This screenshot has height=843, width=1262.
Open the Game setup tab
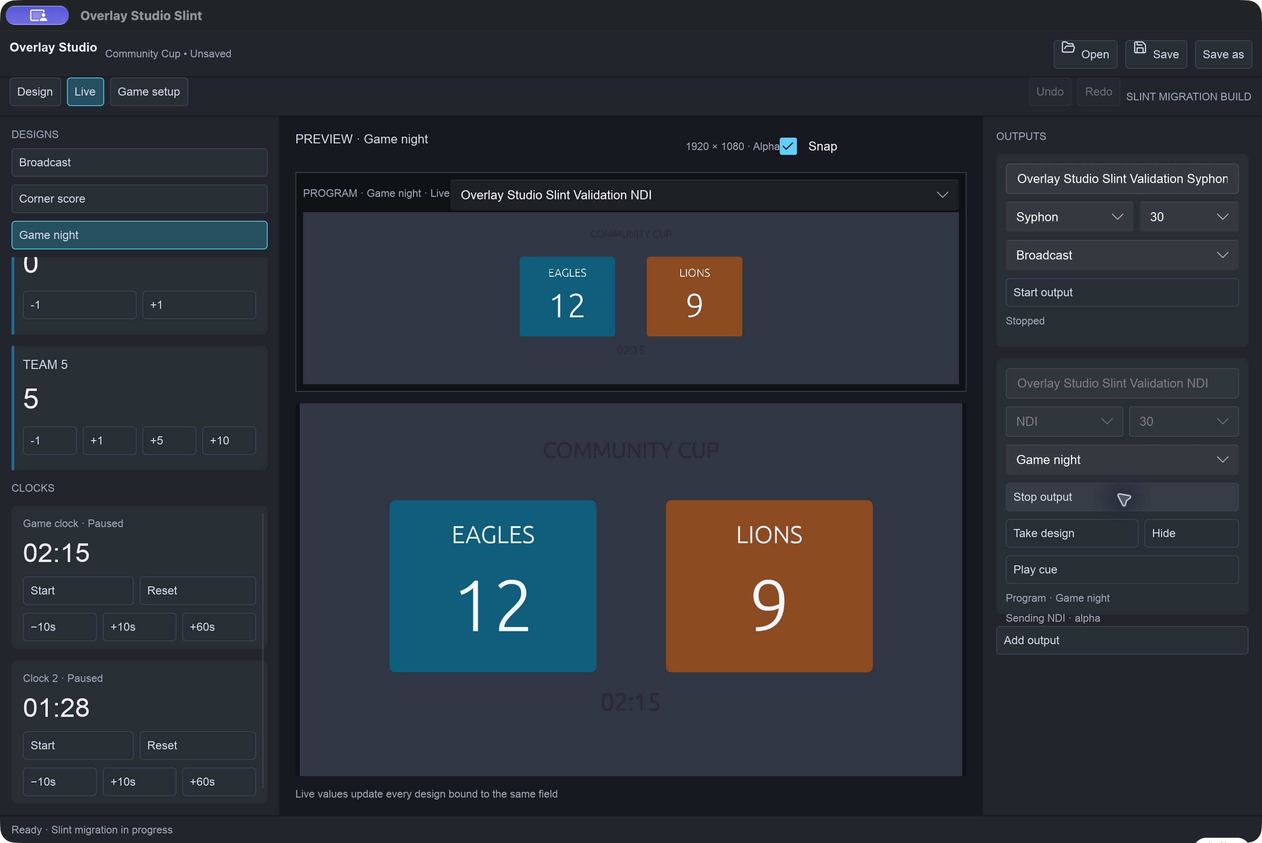pyautogui.click(x=148, y=91)
